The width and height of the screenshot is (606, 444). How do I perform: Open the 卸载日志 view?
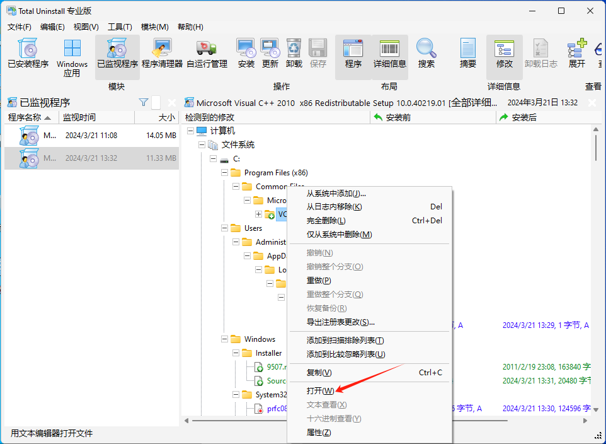(x=540, y=54)
